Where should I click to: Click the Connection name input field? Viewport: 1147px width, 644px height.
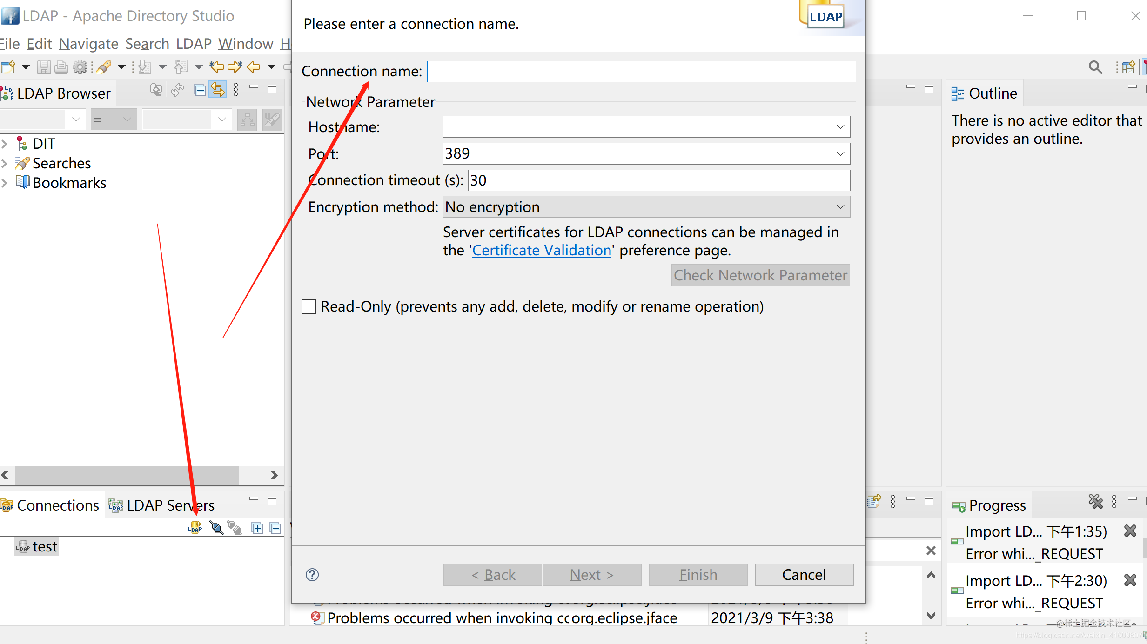tap(641, 71)
